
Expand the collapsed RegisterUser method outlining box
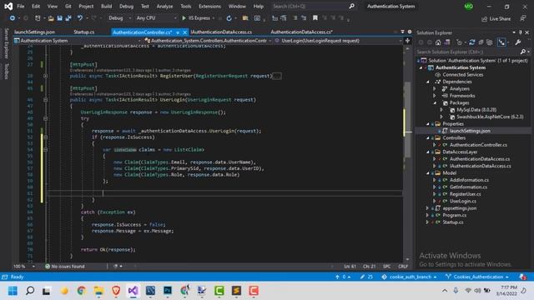(x=45, y=76)
